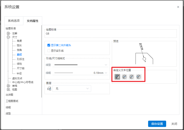Select the third custom text position icon

click(x=132, y=77)
